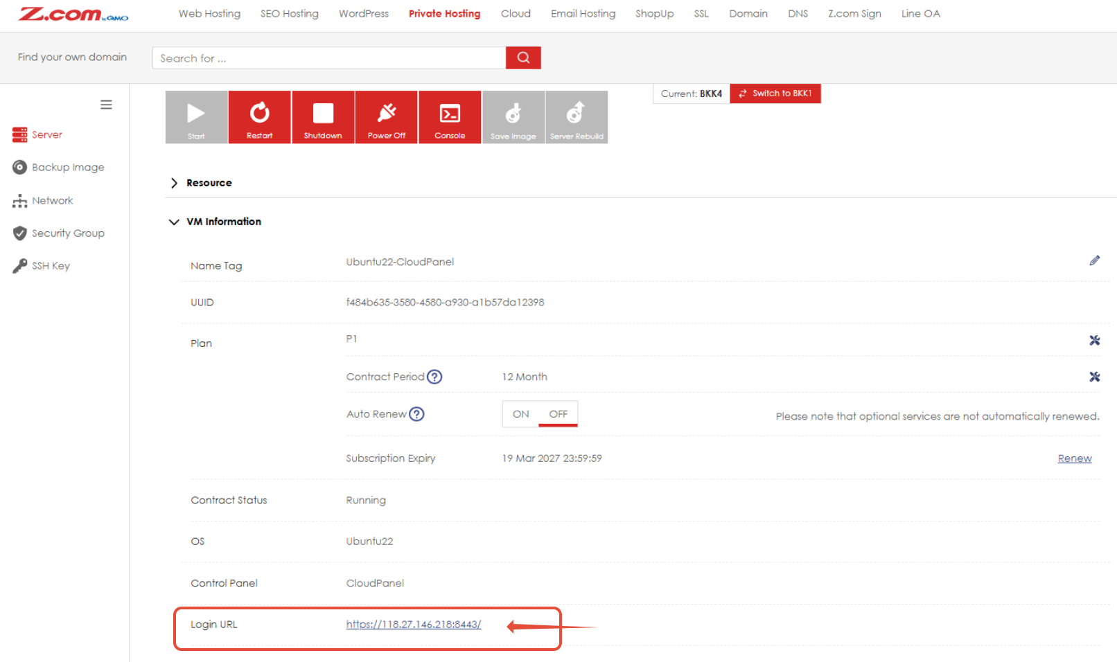Click the Save Image icon
This screenshot has width=1117, height=662.
coord(513,117)
